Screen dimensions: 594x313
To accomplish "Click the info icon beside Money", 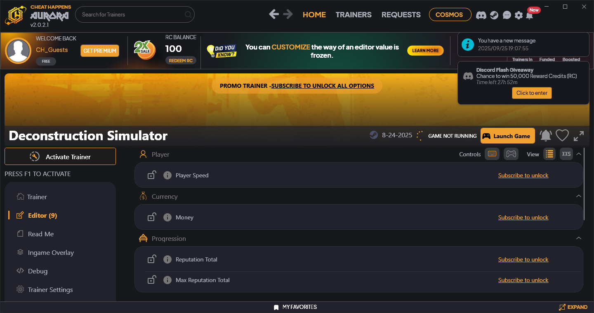I will click(167, 217).
